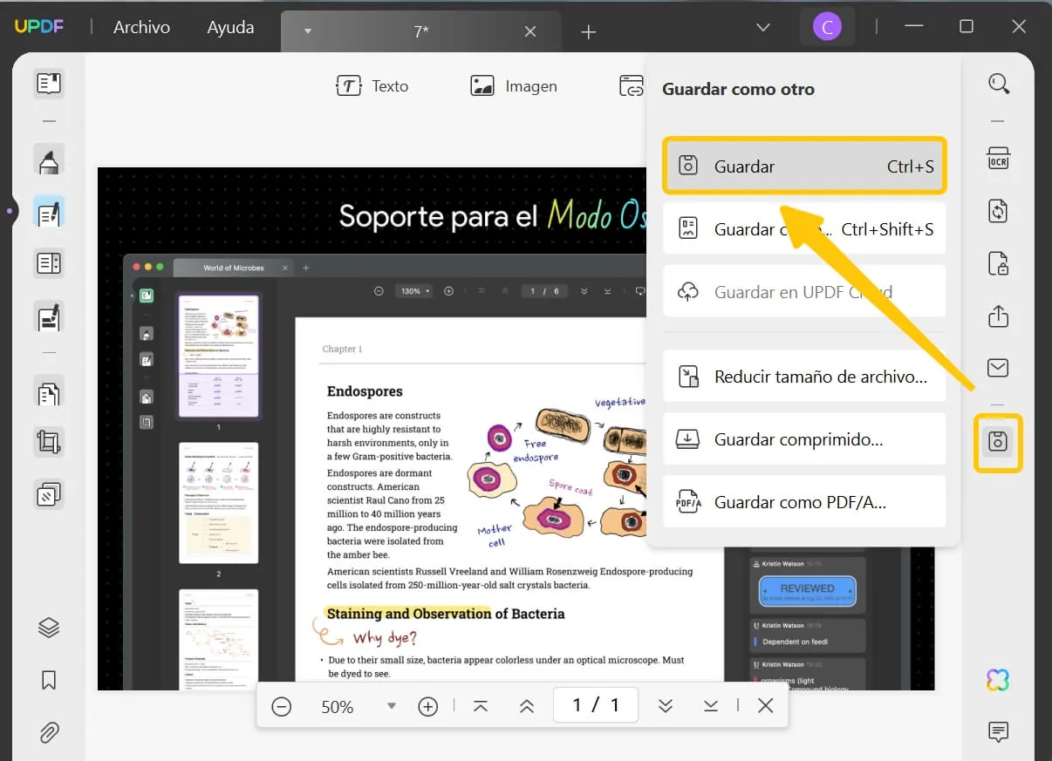Switch to the document tab 7*
The height and width of the screenshot is (761, 1052).
pyautogui.click(x=421, y=31)
